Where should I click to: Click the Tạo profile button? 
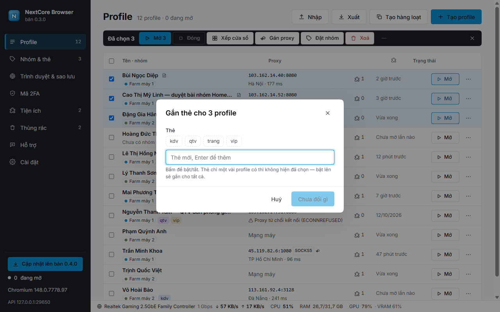(456, 17)
